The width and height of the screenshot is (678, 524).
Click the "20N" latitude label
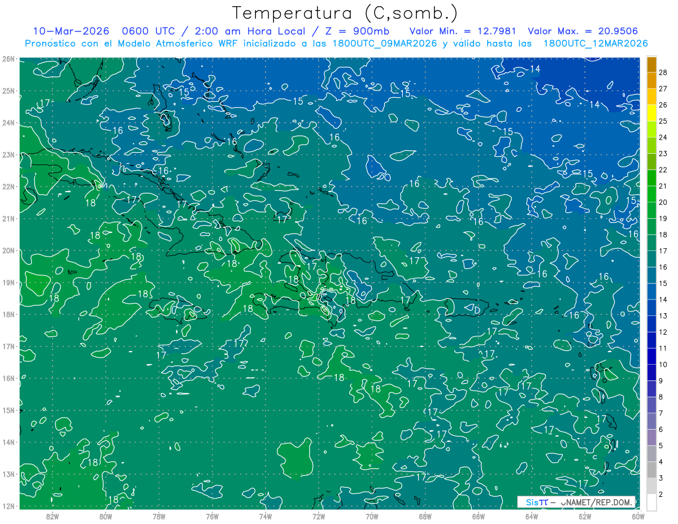(x=8, y=250)
